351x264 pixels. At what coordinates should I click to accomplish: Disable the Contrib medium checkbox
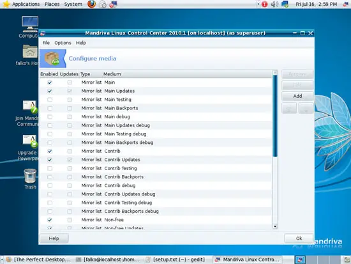click(x=50, y=151)
